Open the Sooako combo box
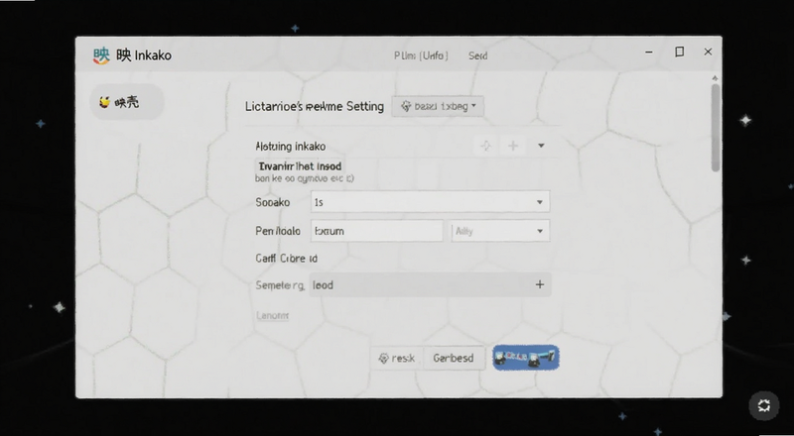 [430, 202]
